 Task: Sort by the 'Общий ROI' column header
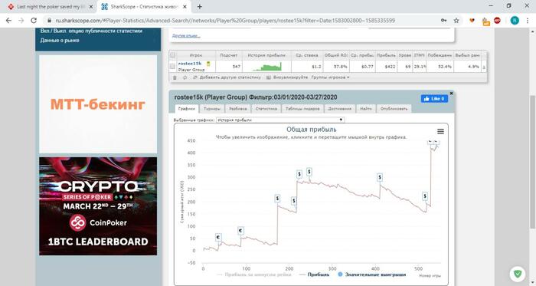[336, 55]
